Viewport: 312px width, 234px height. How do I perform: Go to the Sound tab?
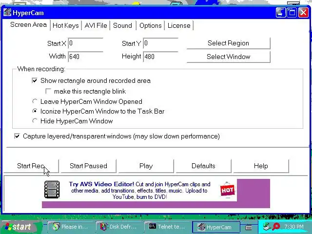122,25
